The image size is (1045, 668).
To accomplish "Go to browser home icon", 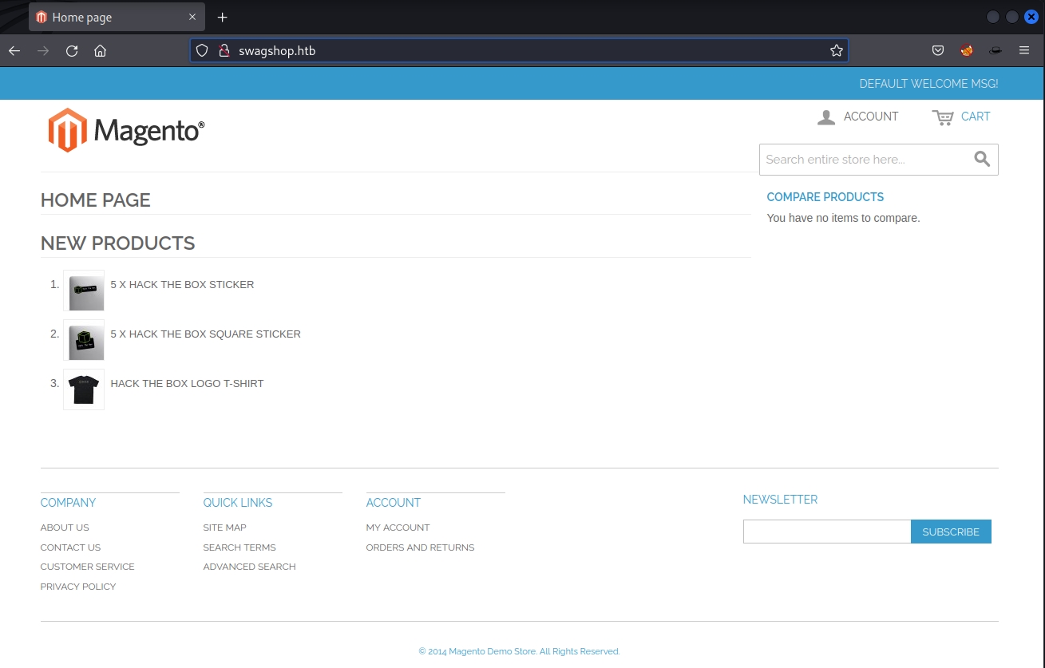I will click(x=100, y=51).
